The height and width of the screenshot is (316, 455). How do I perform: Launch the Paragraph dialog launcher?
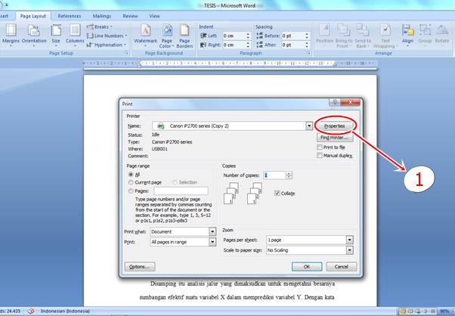point(308,53)
